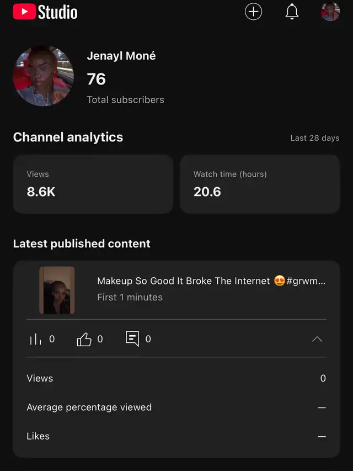This screenshot has width=353, height=471.
Task: Select the Views row in video stats
Action: tap(176, 378)
